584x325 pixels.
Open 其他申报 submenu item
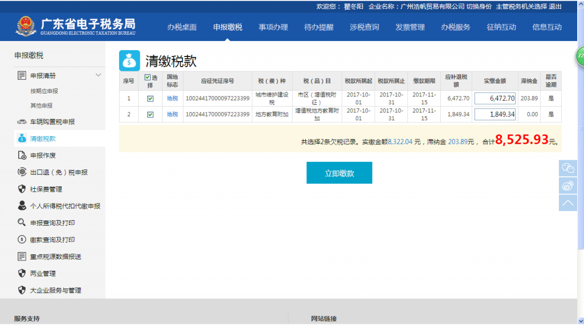41,105
